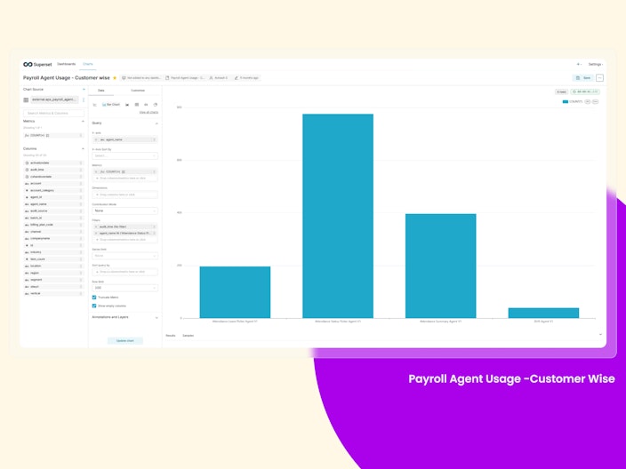Click the Dimensions drop field

pyautogui.click(x=125, y=195)
